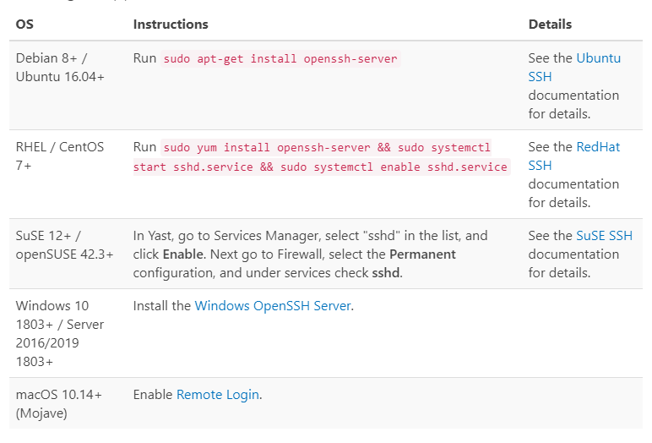Open the Ubuntu SSH documentation link
Image resolution: width=652 pixels, height=443 pixels.
[x=598, y=58]
